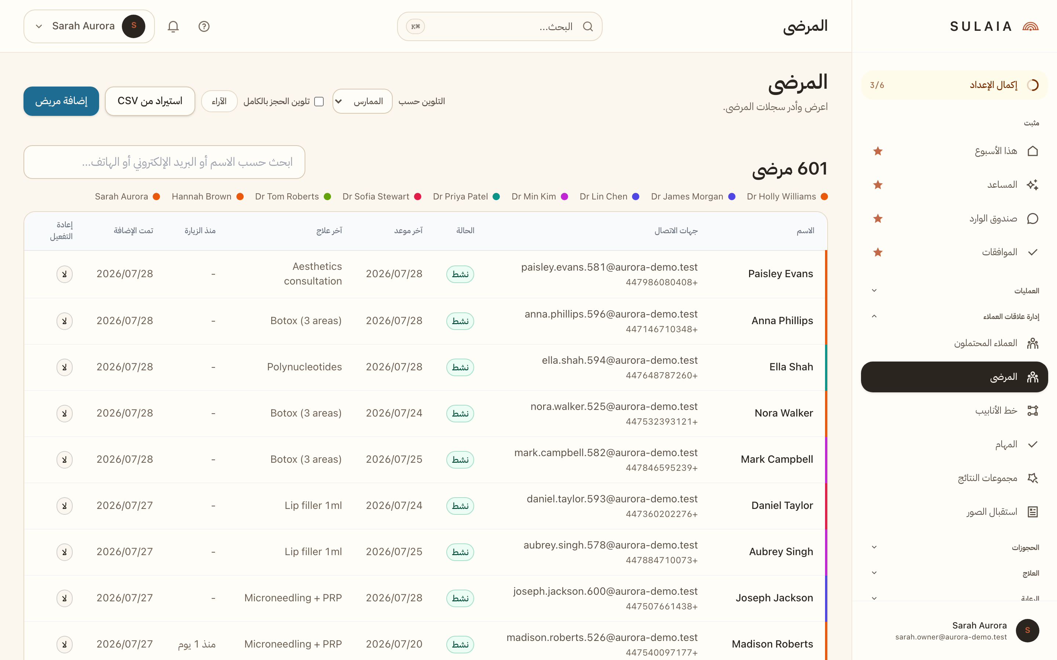The height and width of the screenshot is (660, 1057).
Task: Click reactivation icon for Joseph Jackson
Action: [x=64, y=598]
